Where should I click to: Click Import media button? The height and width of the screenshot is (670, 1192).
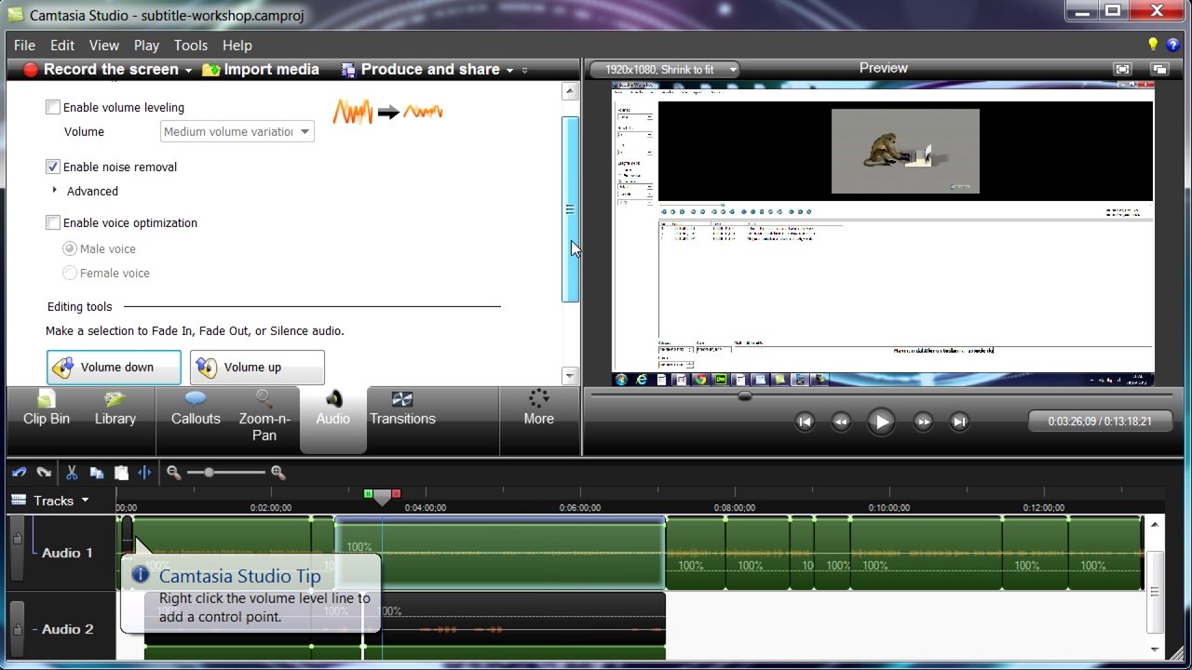261,70
